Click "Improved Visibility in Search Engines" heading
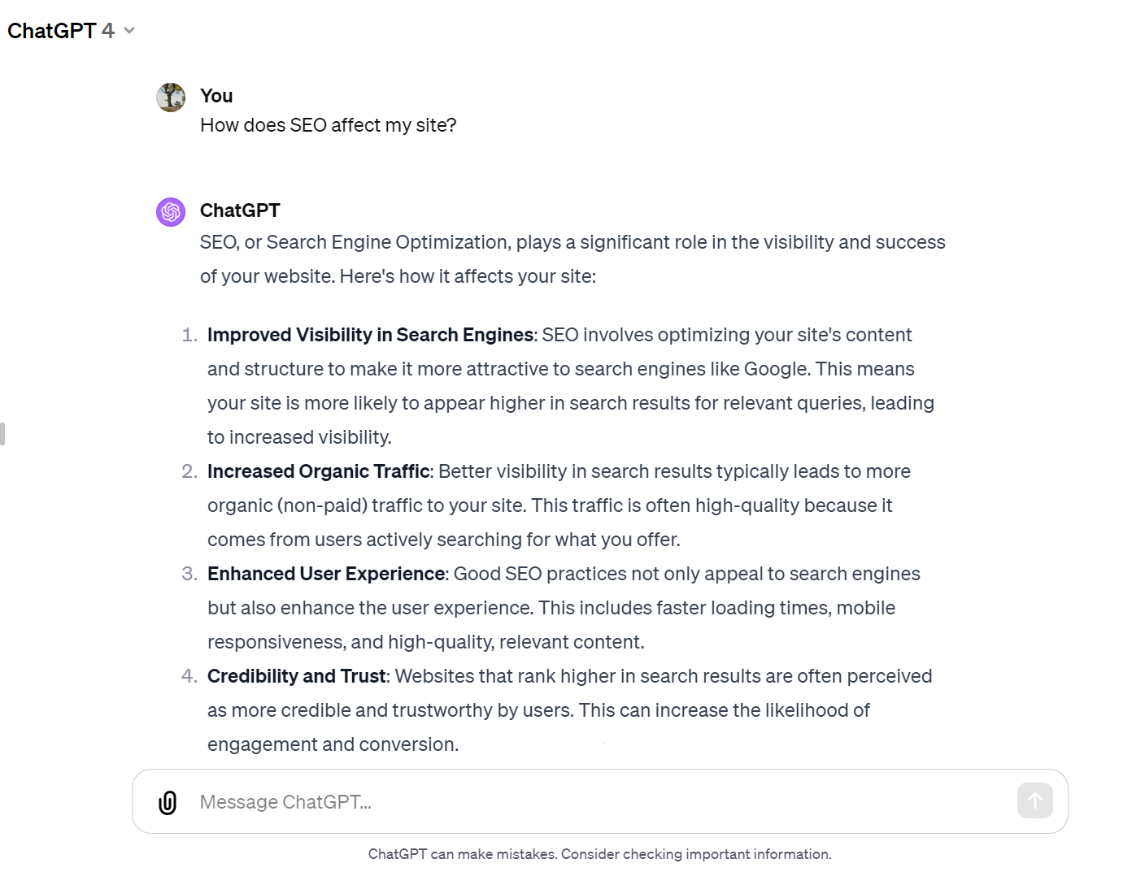This screenshot has width=1145, height=872. pos(370,335)
